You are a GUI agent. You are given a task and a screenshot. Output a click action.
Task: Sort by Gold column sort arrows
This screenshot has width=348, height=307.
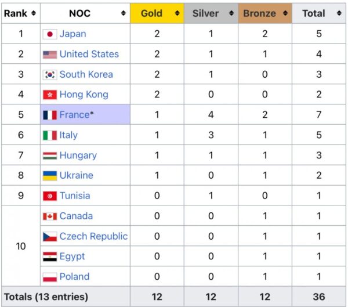point(177,13)
